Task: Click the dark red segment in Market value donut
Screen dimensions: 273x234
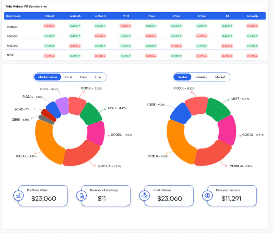Action: coord(49,115)
